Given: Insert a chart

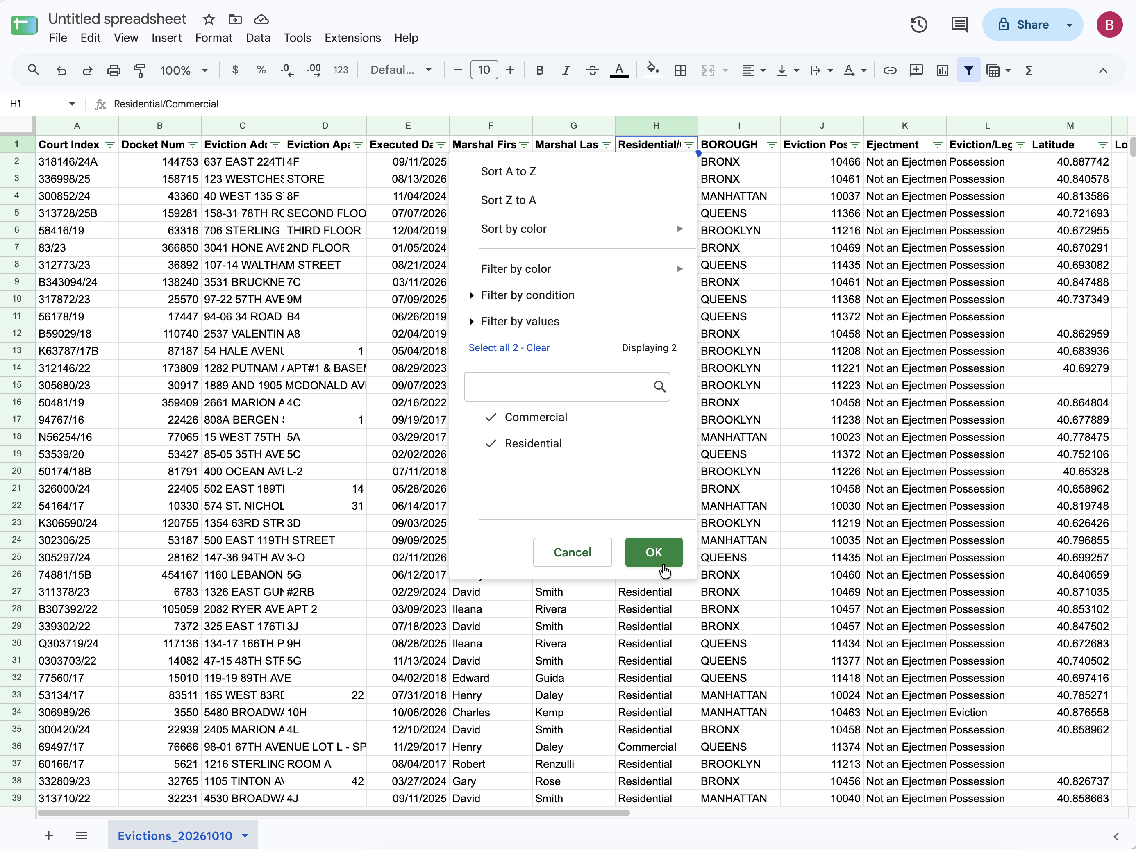Looking at the screenshot, I should (x=942, y=70).
